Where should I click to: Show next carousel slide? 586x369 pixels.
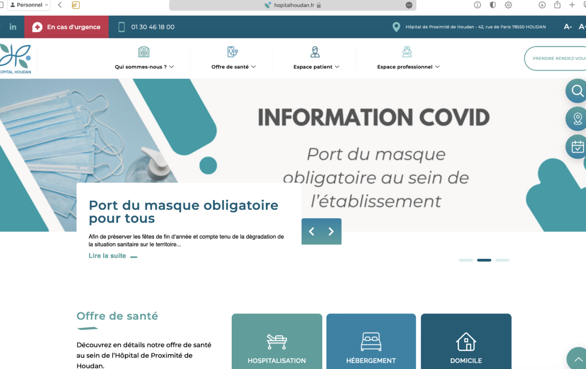(x=331, y=231)
